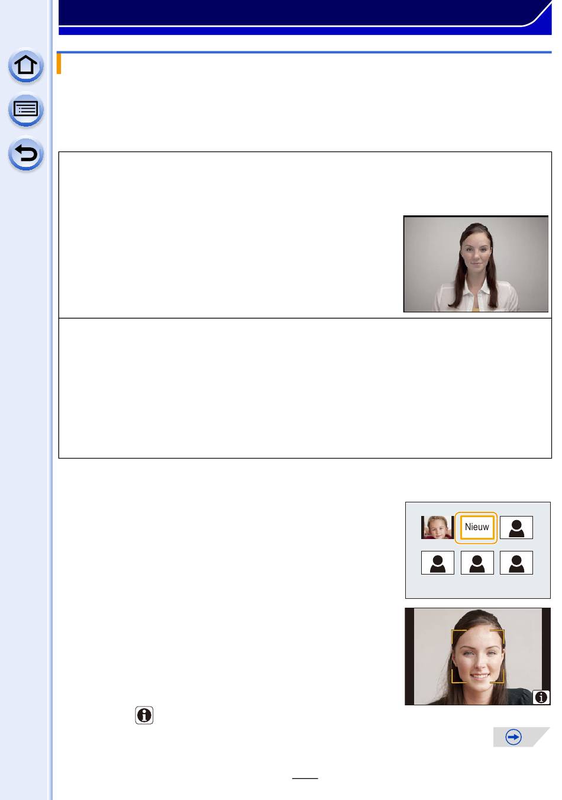562x800 pixels.
Task: Select the empty person slot beside Nieuw
Action: (516, 527)
